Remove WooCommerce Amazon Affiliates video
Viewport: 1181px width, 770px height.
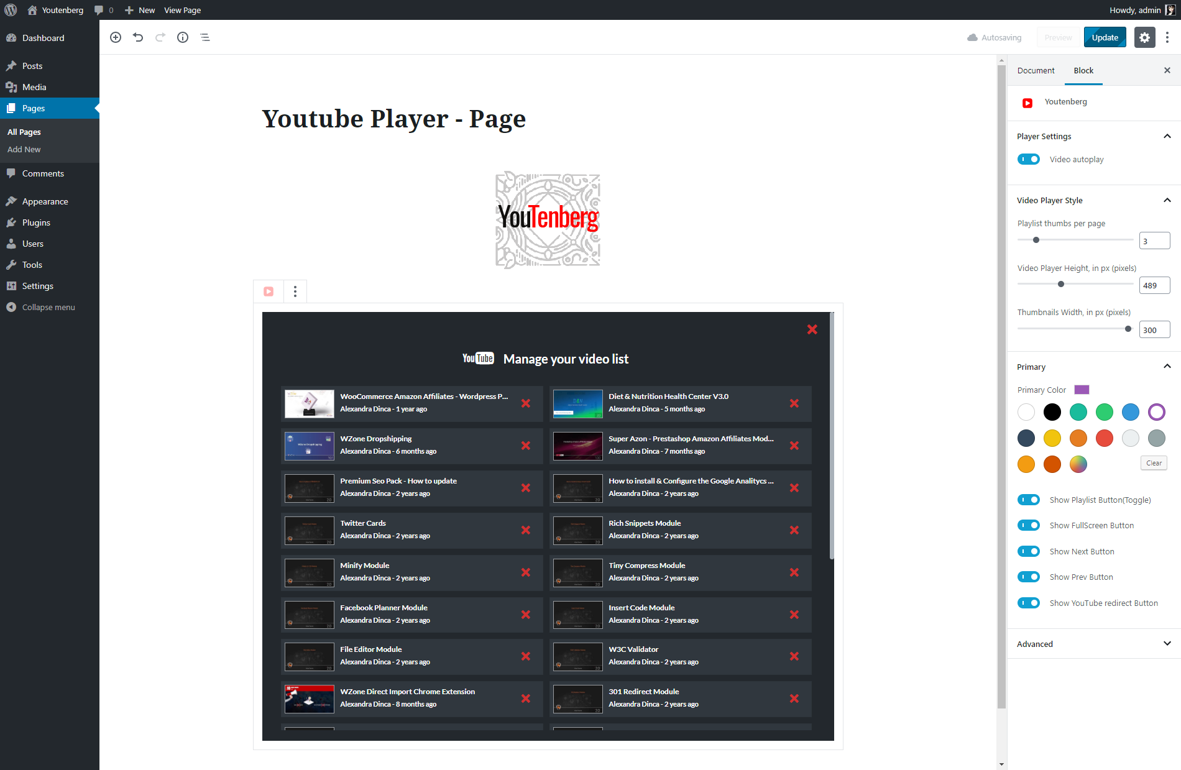526,403
